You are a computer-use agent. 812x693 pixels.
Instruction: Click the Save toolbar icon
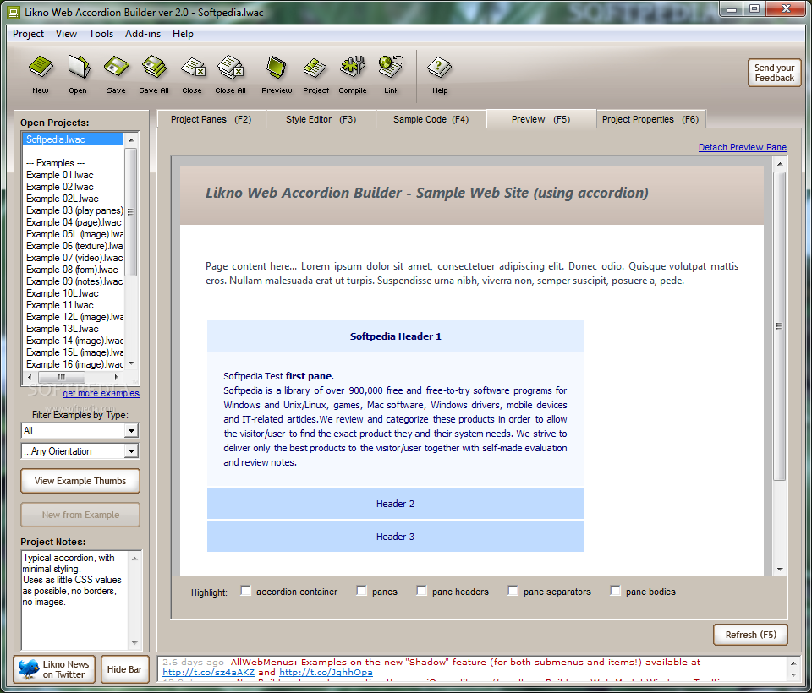[116, 67]
